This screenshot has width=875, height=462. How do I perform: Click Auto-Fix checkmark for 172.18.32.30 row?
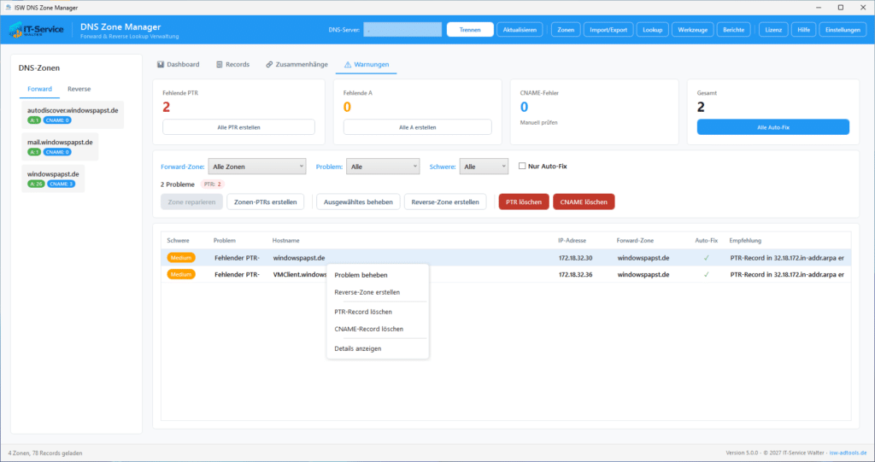pyautogui.click(x=707, y=258)
